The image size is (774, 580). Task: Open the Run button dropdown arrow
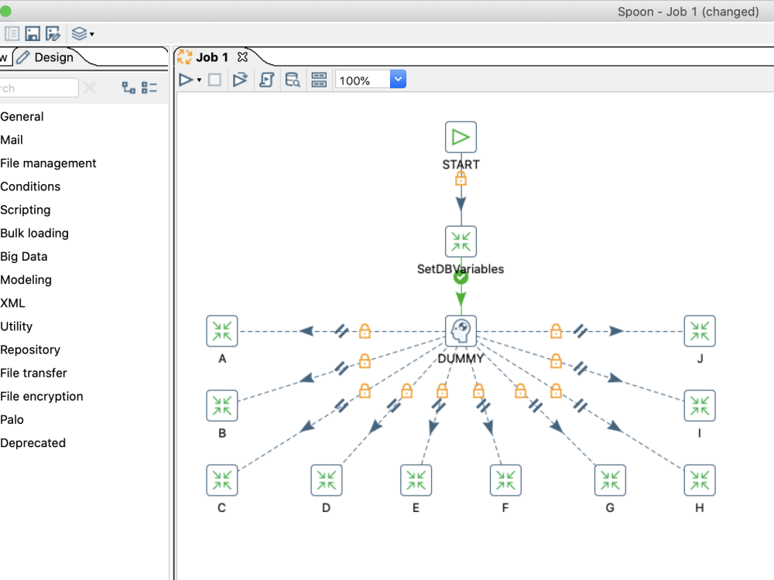point(198,79)
